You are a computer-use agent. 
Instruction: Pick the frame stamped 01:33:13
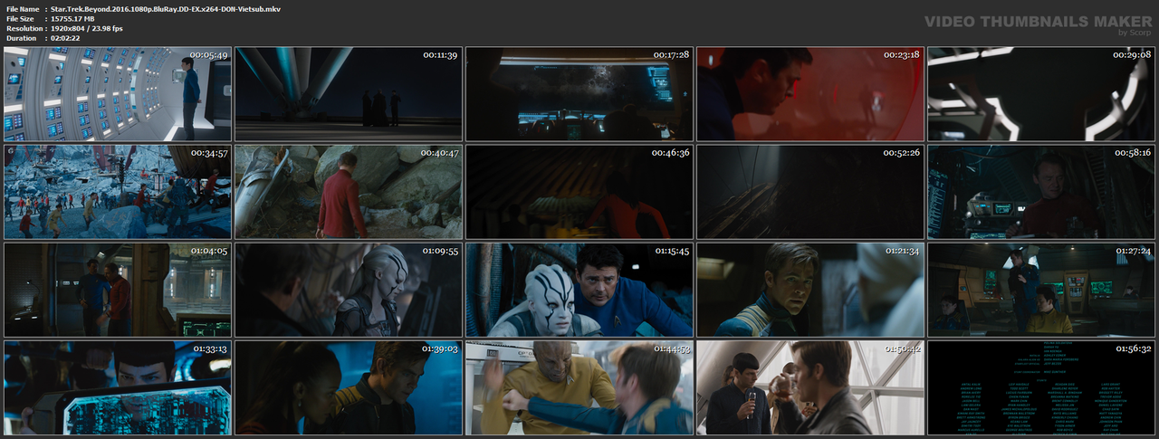pos(118,387)
